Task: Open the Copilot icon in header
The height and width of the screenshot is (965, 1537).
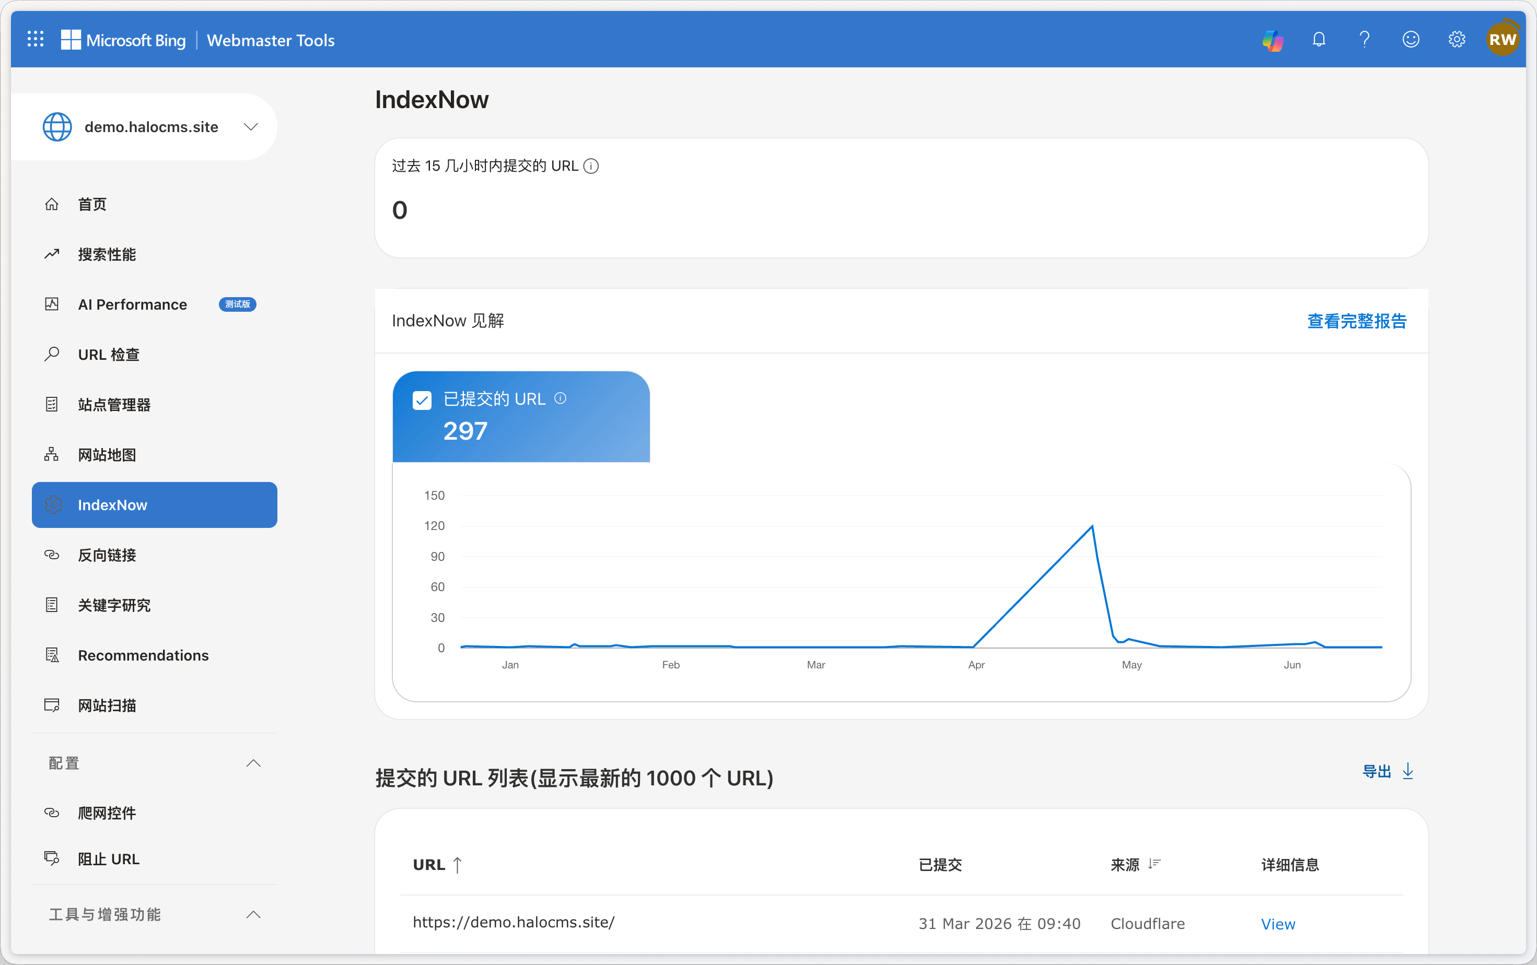Action: tap(1273, 40)
